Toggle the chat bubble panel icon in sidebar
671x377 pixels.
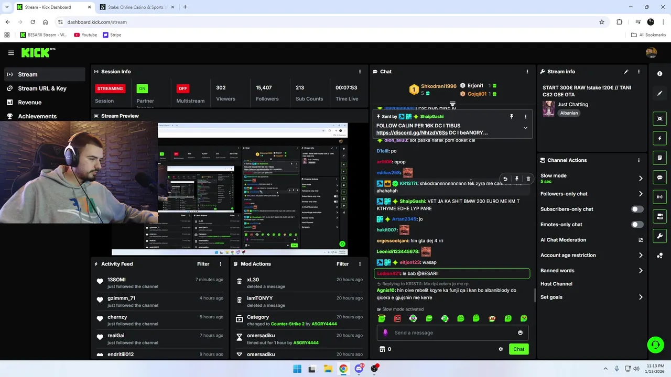pos(659,178)
